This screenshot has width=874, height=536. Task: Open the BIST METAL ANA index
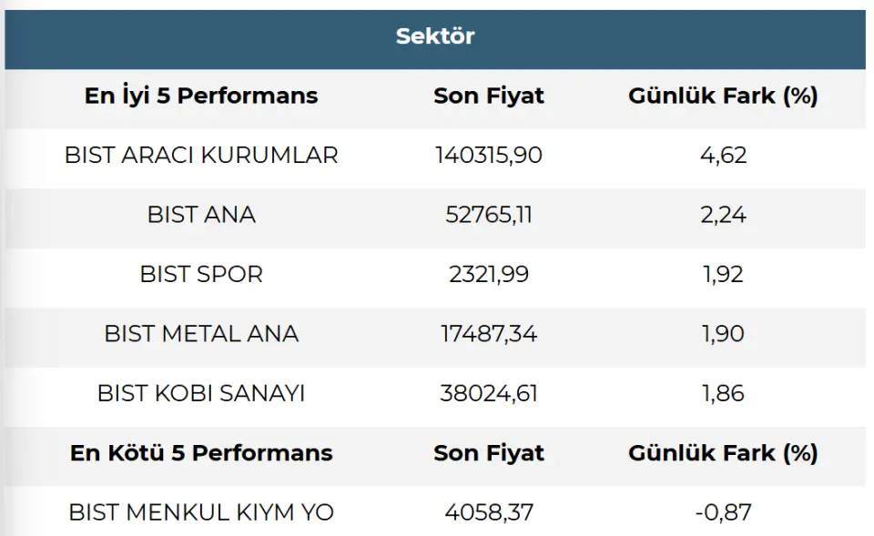pyautogui.click(x=201, y=334)
